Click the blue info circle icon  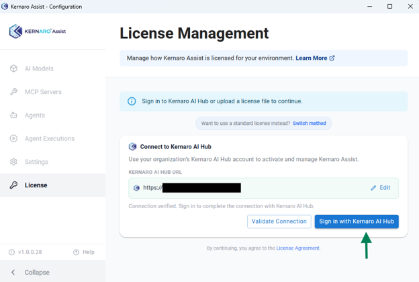pos(132,101)
